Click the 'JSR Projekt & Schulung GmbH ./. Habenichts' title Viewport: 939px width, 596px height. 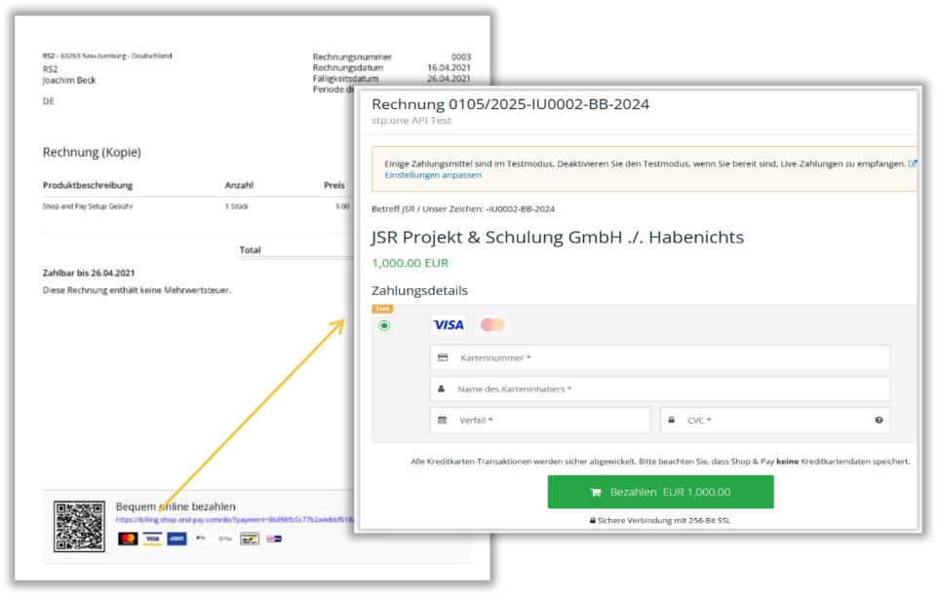pyautogui.click(x=558, y=238)
